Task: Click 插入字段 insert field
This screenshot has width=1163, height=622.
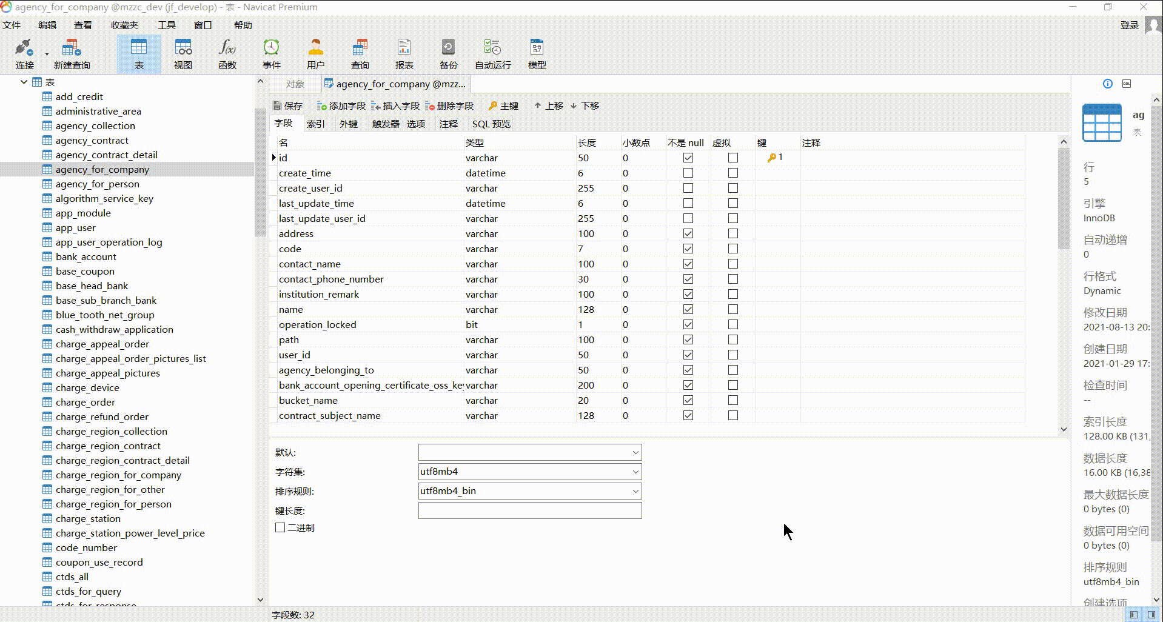Action: 395,105
